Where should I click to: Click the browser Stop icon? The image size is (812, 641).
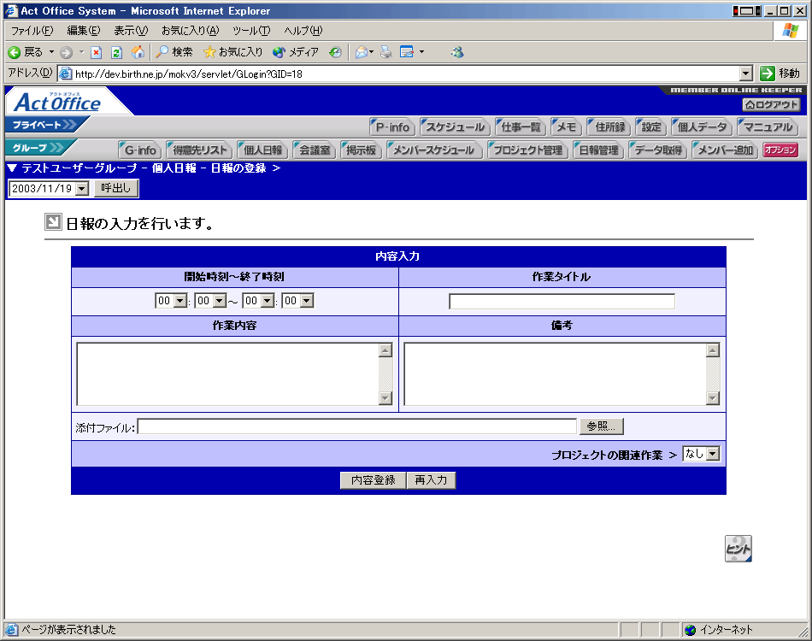point(97,52)
